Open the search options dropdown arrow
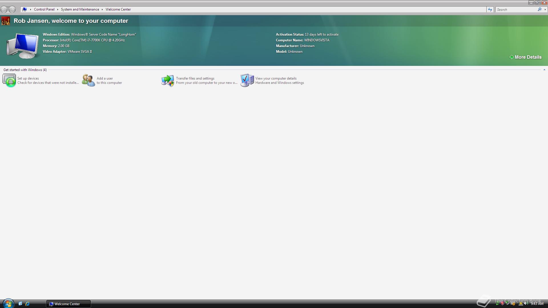 (545, 9)
